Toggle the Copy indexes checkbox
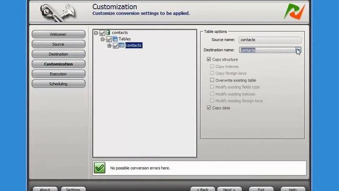The width and height of the screenshot is (339, 191). [212, 66]
